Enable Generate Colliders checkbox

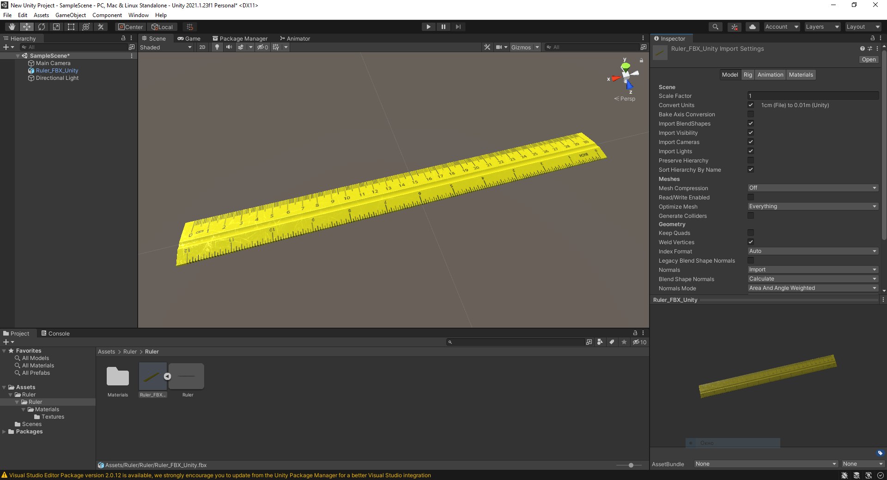tap(751, 216)
